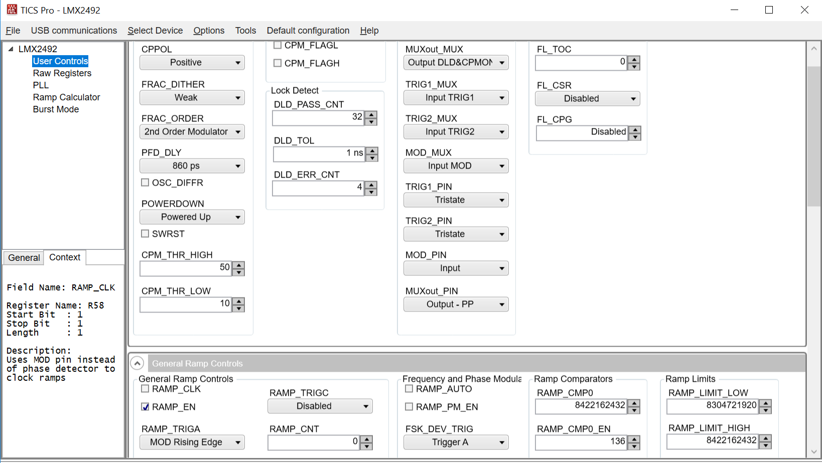Image resolution: width=822 pixels, height=463 pixels.
Task: Open the RAMP_TRIGC dropdown
Action: 320,406
